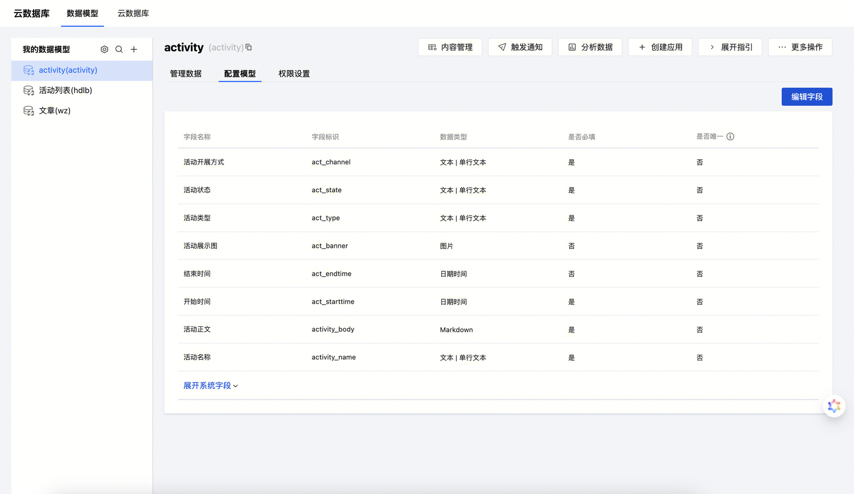Image resolution: width=854 pixels, height=494 pixels.
Task: Search my data models with magnifier icon
Action: click(x=119, y=49)
